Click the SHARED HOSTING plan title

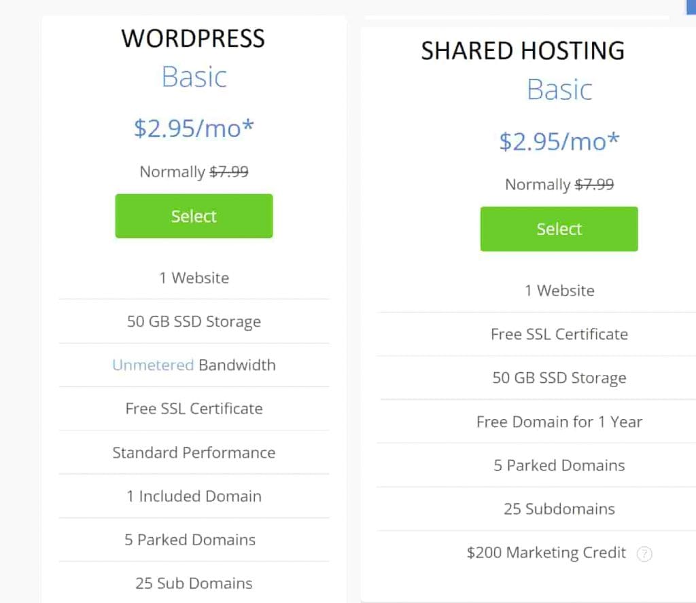(523, 50)
